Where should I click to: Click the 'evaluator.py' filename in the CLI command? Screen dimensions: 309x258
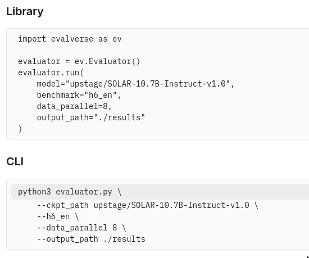tap(84, 192)
